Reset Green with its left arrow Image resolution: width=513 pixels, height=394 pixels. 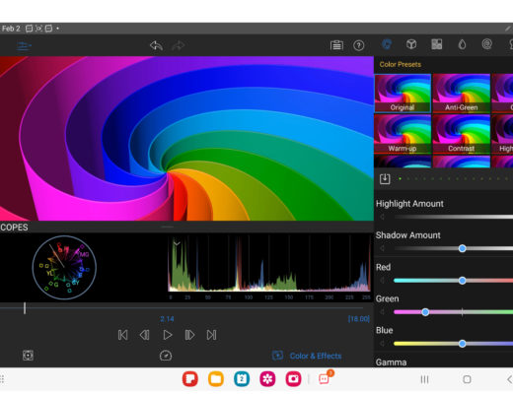click(x=383, y=312)
